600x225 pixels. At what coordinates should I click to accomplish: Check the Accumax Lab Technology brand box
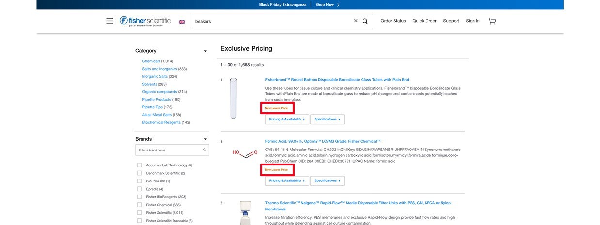[x=140, y=165]
